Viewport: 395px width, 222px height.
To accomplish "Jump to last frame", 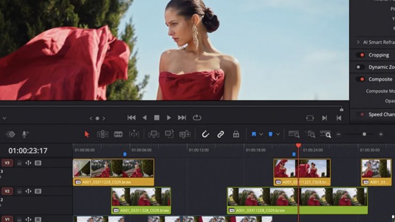I will 182,118.
